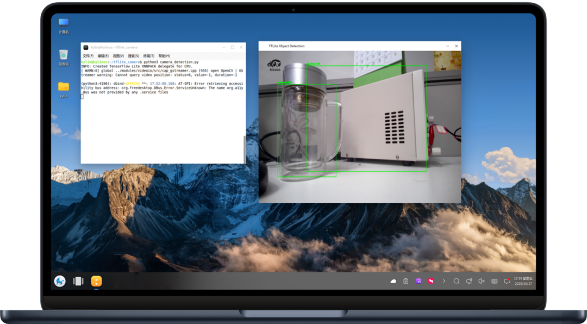Viewport: 587px width, 324px height.
Task: Open the 计算机 desktop icon
Action: tap(64, 24)
